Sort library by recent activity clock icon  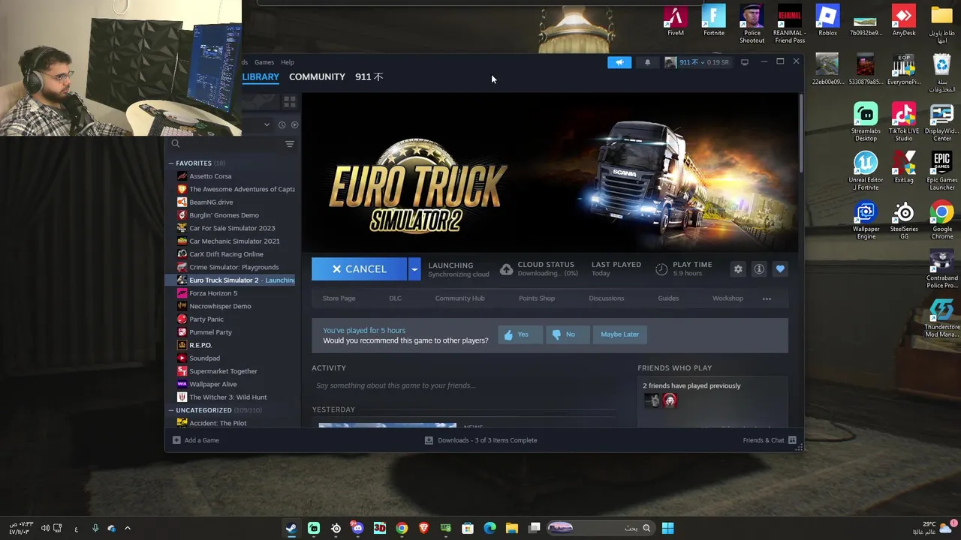tap(282, 124)
